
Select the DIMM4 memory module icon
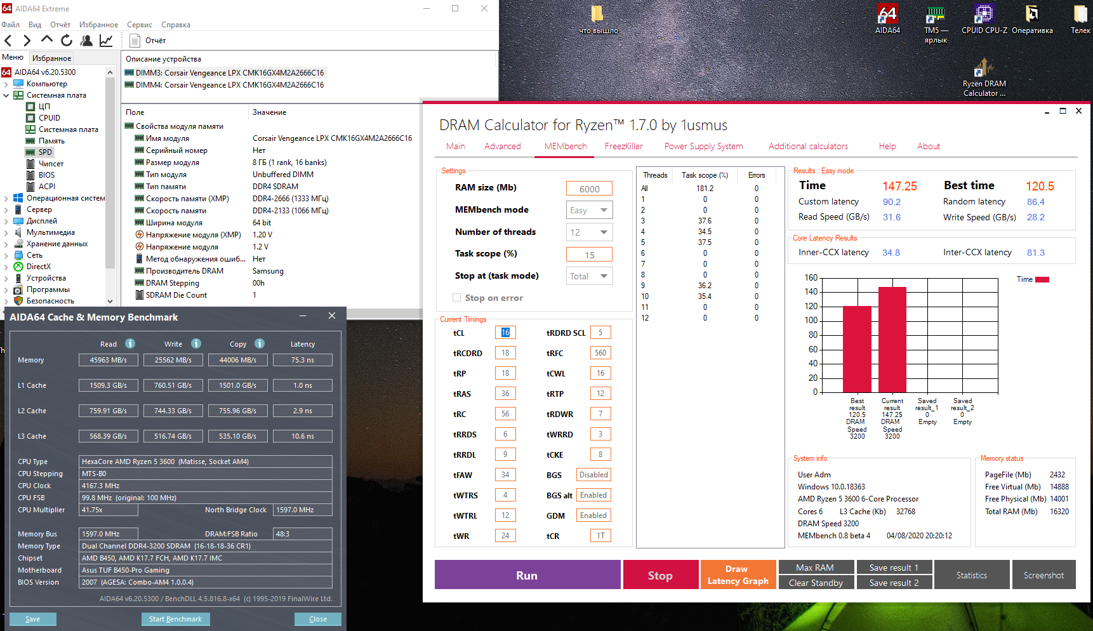(129, 85)
